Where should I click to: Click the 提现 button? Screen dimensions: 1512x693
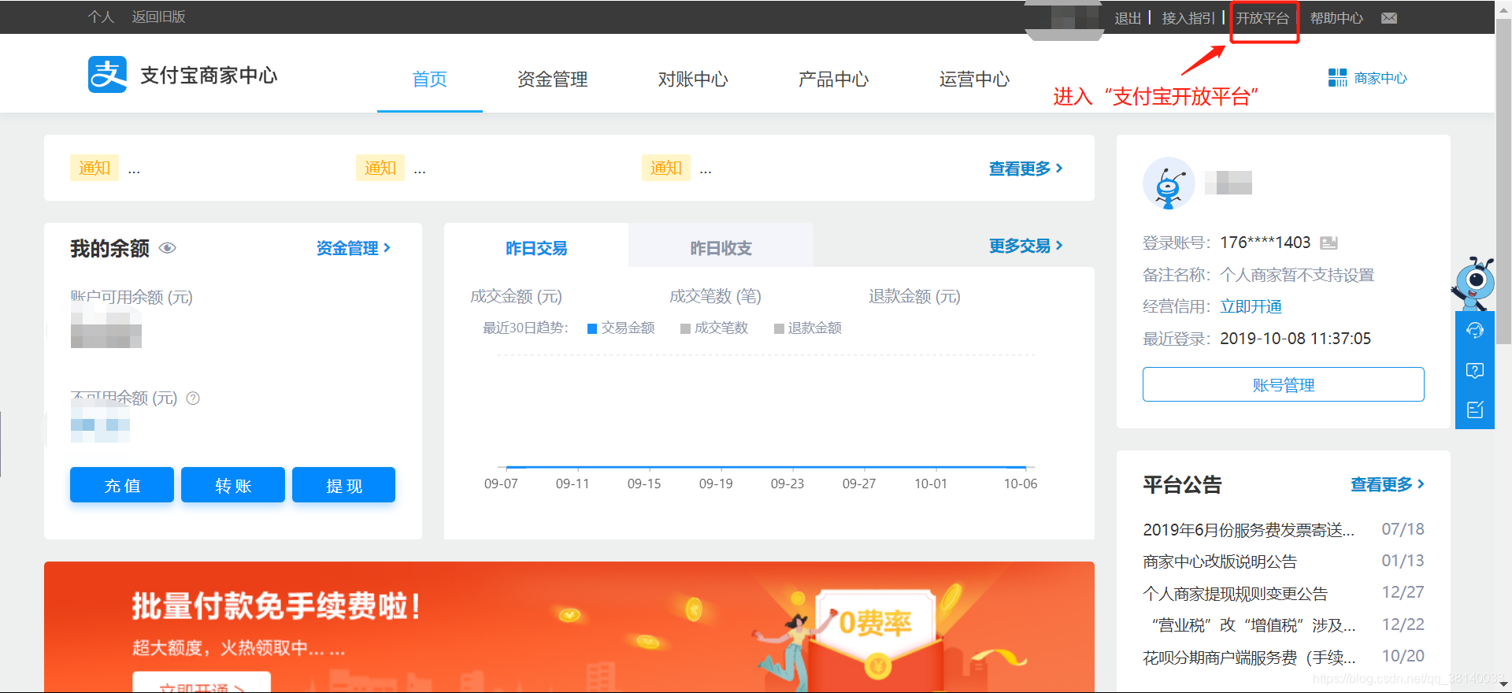point(344,485)
